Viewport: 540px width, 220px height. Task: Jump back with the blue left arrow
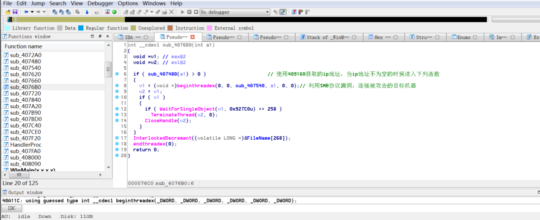point(26,11)
